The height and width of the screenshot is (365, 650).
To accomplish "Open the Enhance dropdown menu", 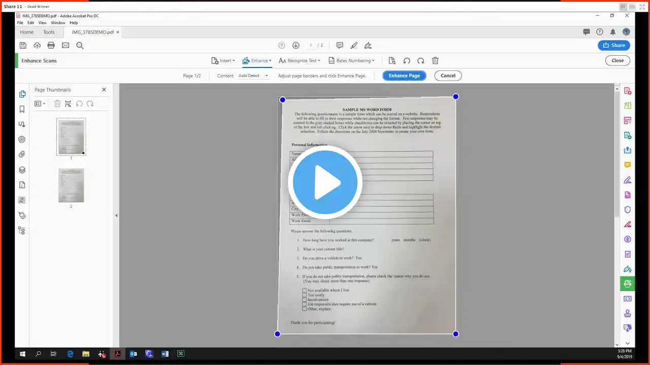I will click(x=257, y=60).
